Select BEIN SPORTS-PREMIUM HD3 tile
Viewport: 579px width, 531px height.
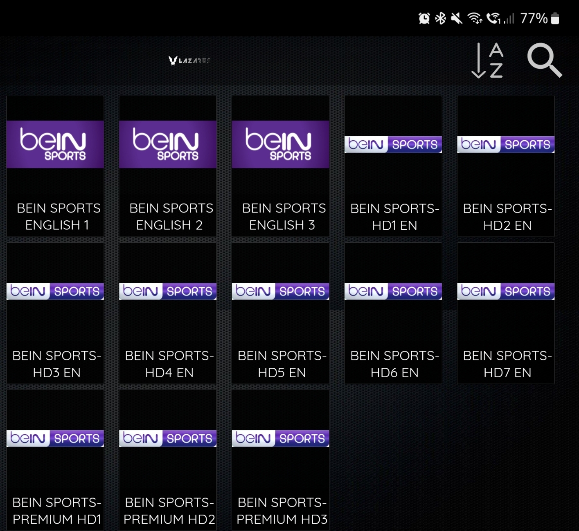[280, 460]
